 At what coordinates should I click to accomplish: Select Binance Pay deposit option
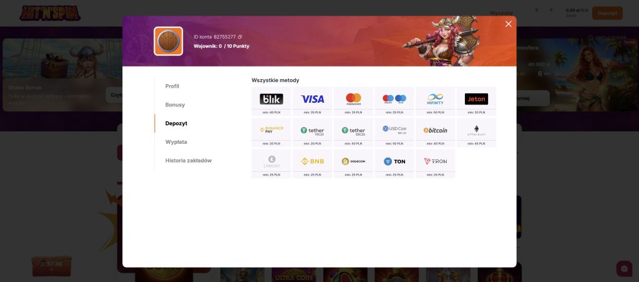click(x=271, y=133)
